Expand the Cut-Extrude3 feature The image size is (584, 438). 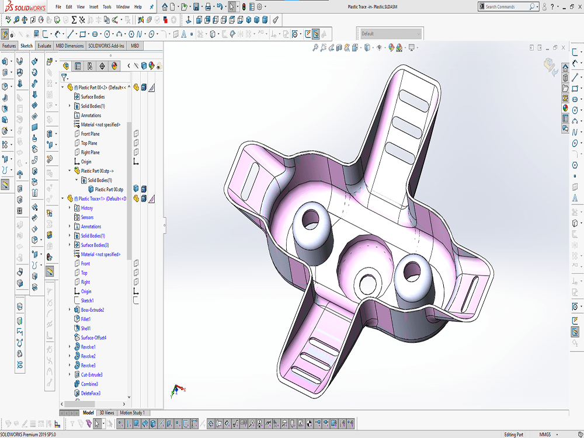click(x=69, y=375)
